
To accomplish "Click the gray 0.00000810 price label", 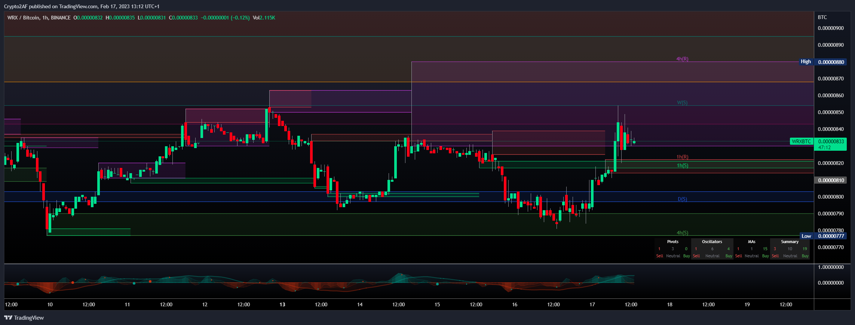I will point(831,180).
